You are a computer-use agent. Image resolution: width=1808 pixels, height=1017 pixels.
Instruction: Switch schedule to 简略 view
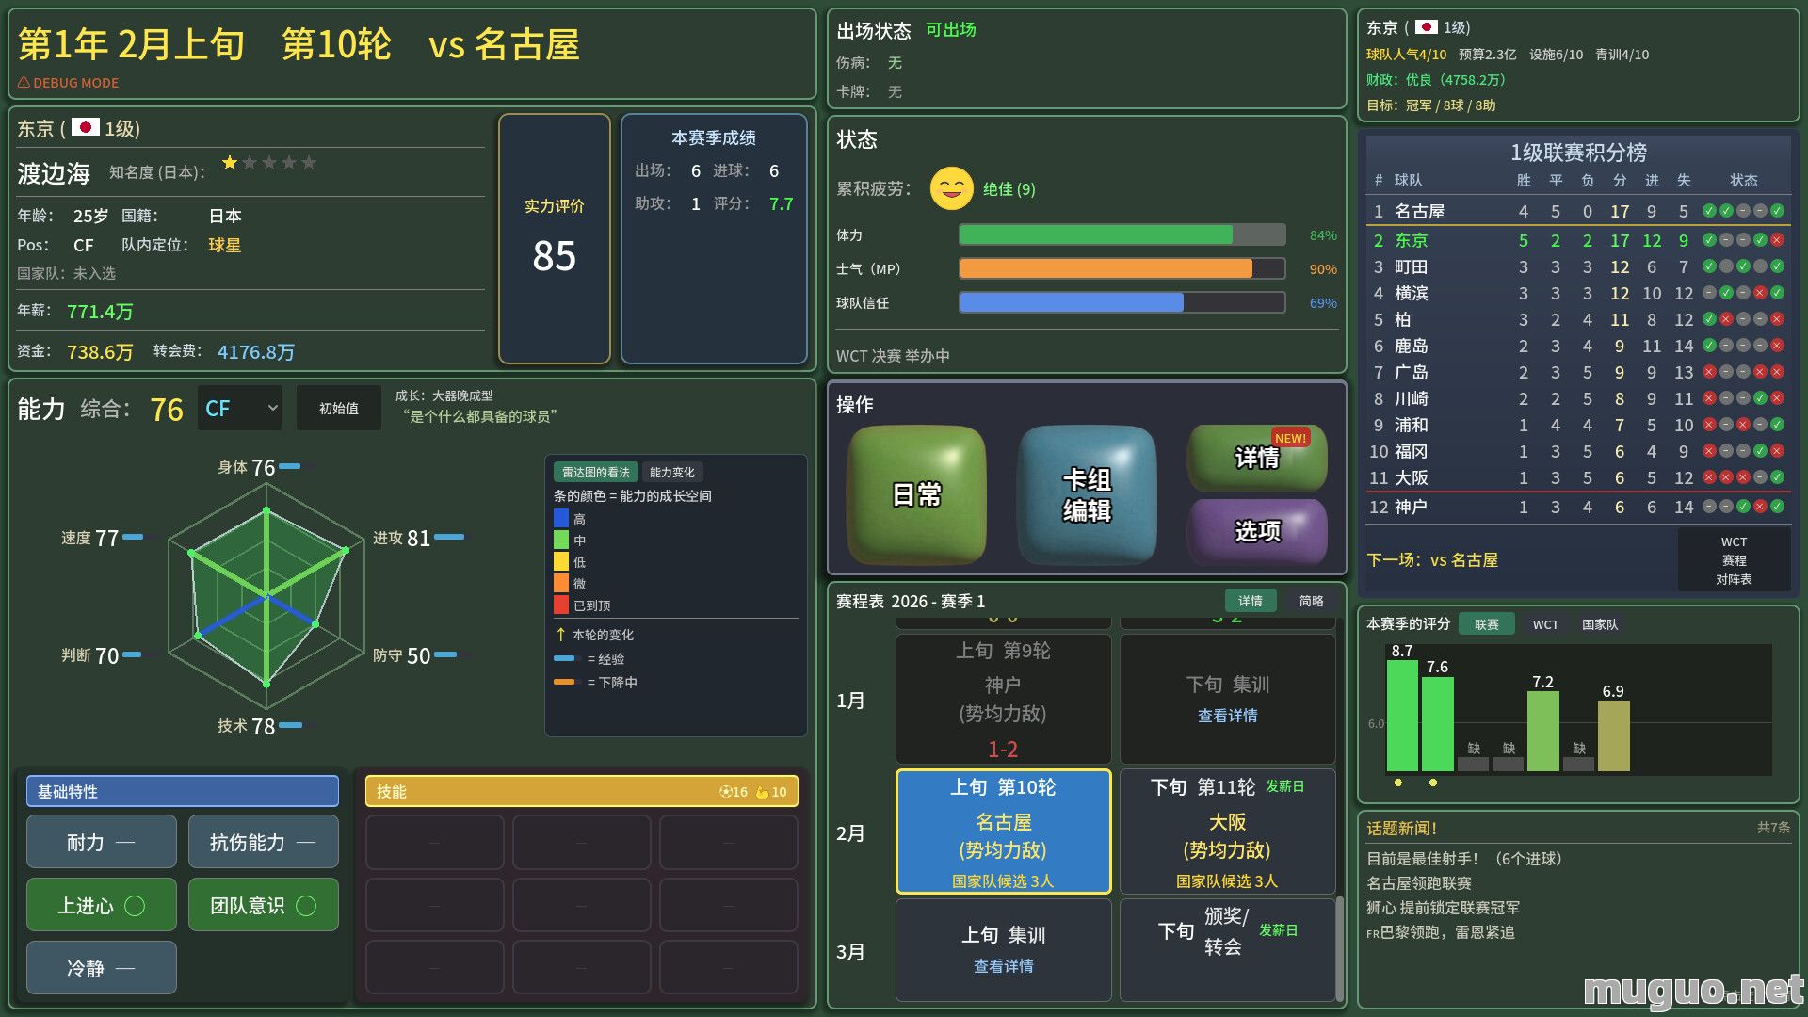(1312, 601)
